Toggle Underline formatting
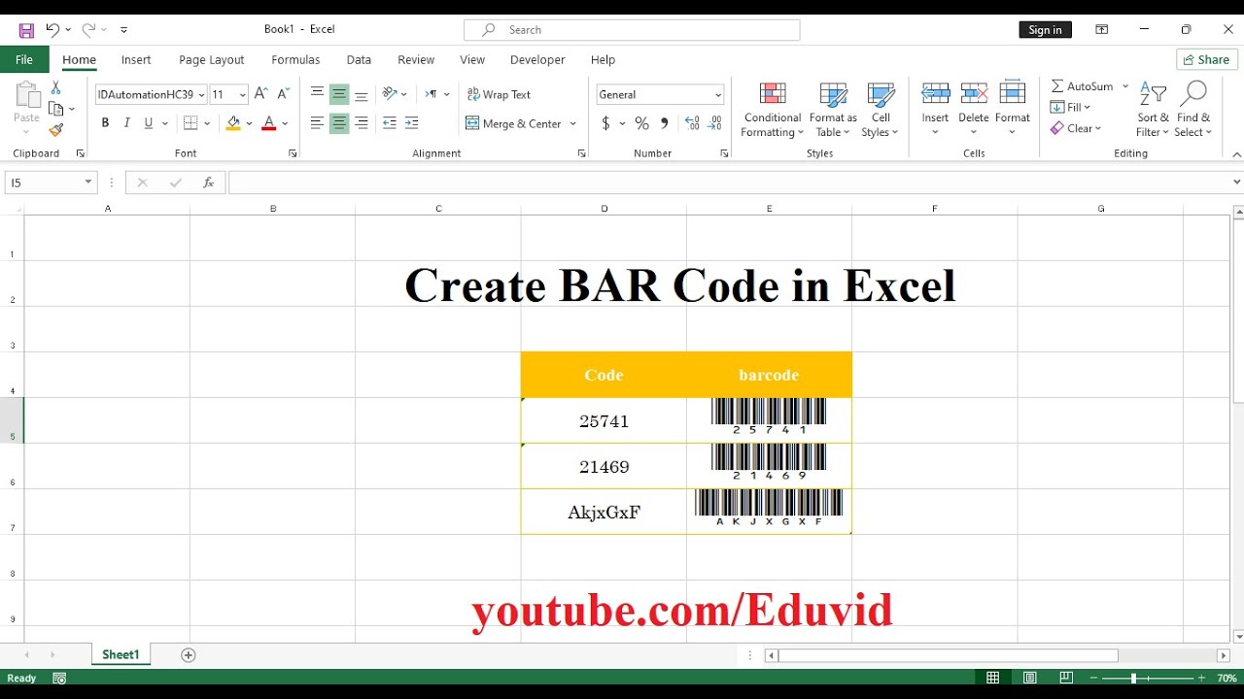Viewport: 1244px width, 699px height. (x=149, y=123)
